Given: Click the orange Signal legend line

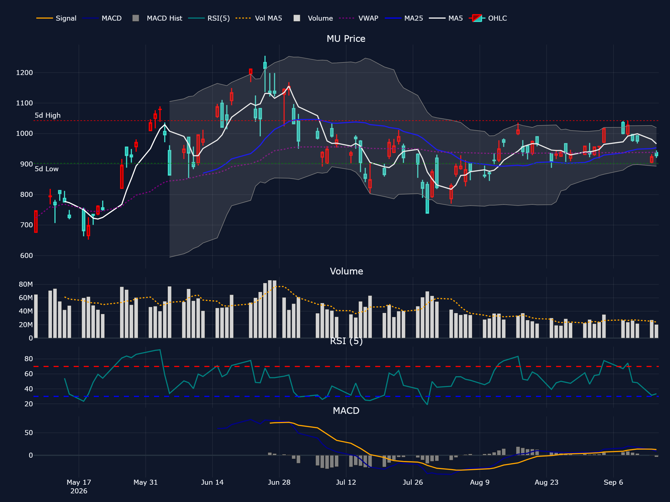Looking at the screenshot, I should (x=44, y=18).
